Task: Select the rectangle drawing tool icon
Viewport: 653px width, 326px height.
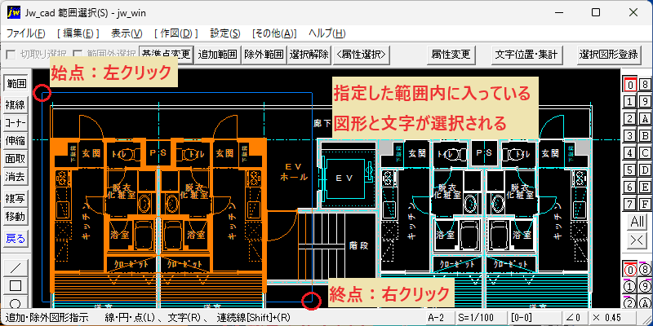Action: 16,286
